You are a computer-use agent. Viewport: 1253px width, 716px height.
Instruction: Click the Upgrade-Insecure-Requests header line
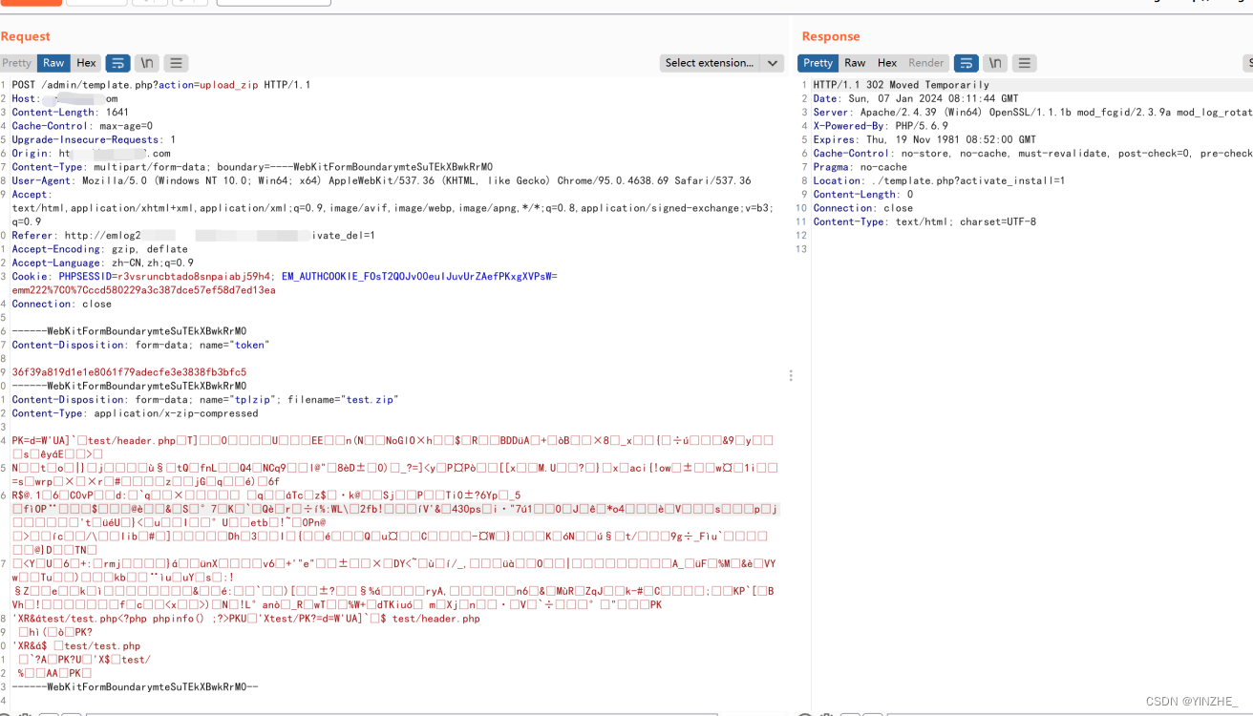(94, 139)
